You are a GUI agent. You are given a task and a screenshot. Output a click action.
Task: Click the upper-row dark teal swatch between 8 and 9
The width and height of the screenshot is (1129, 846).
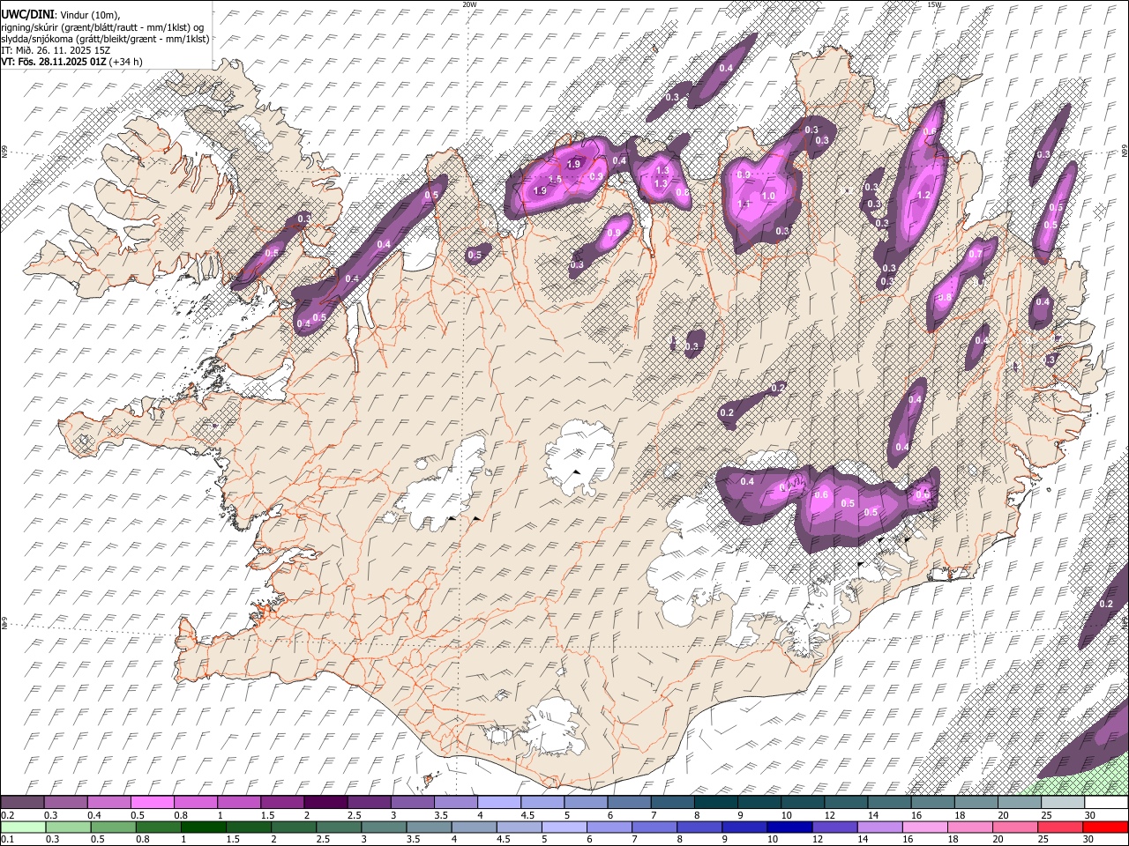point(715,803)
